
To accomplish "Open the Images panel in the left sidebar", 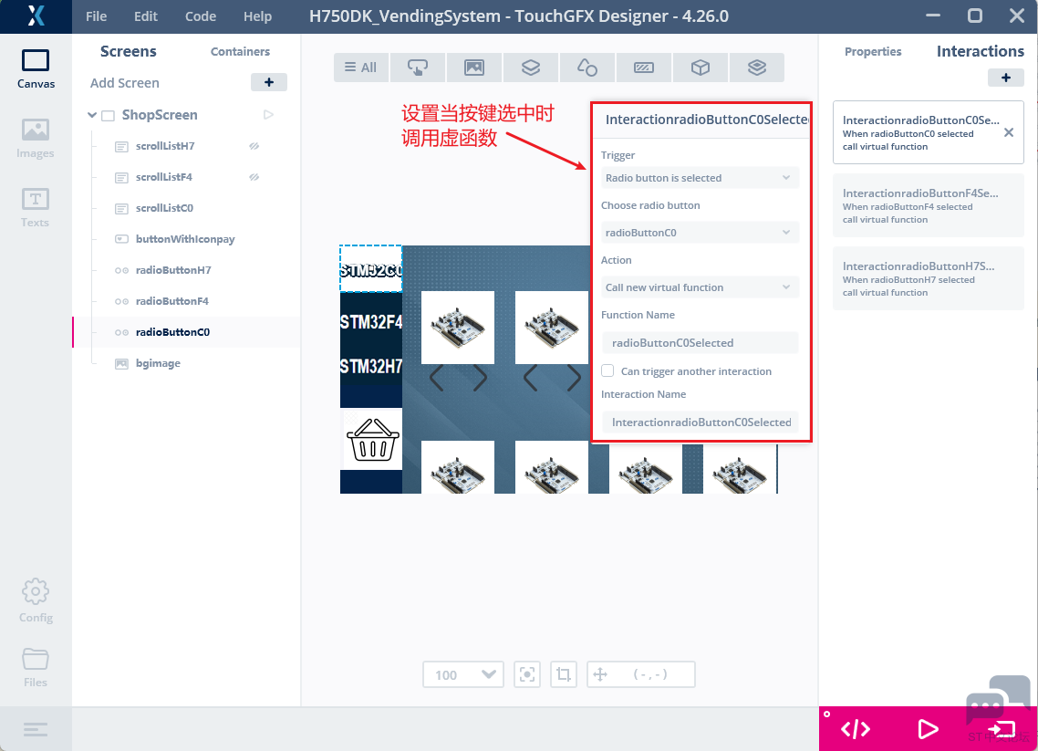I will coord(35,138).
